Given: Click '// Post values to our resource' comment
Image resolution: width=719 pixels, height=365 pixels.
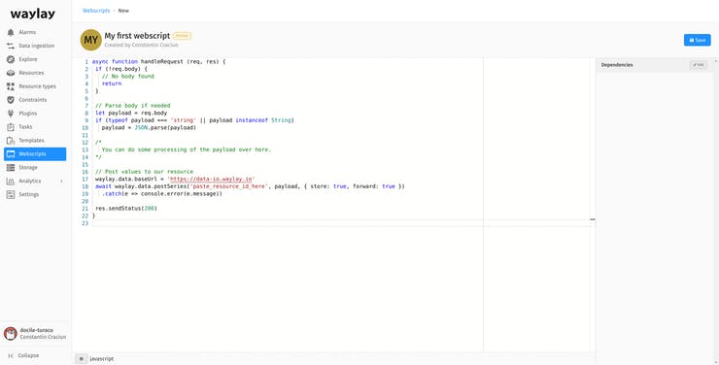Looking at the screenshot, I should click(x=145, y=172).
